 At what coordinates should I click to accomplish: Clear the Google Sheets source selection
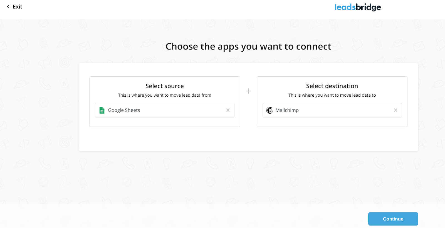pos(228,110)
